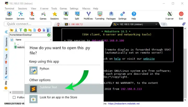This screenshot has height=107, width=188.
Task: Open the Games toolbar icon
Action: point(43,16)
